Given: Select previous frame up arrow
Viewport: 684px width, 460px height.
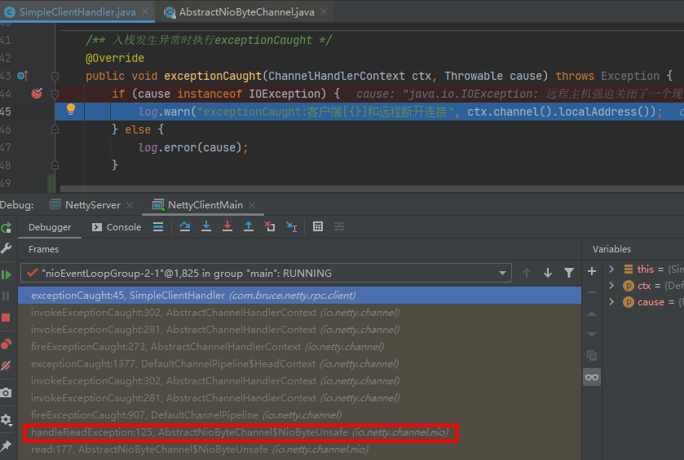Looking at the screenshot, I should pos(527,273).
